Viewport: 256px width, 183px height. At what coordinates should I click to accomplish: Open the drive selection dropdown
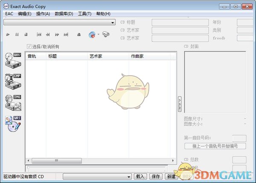[x=59, y=22]
